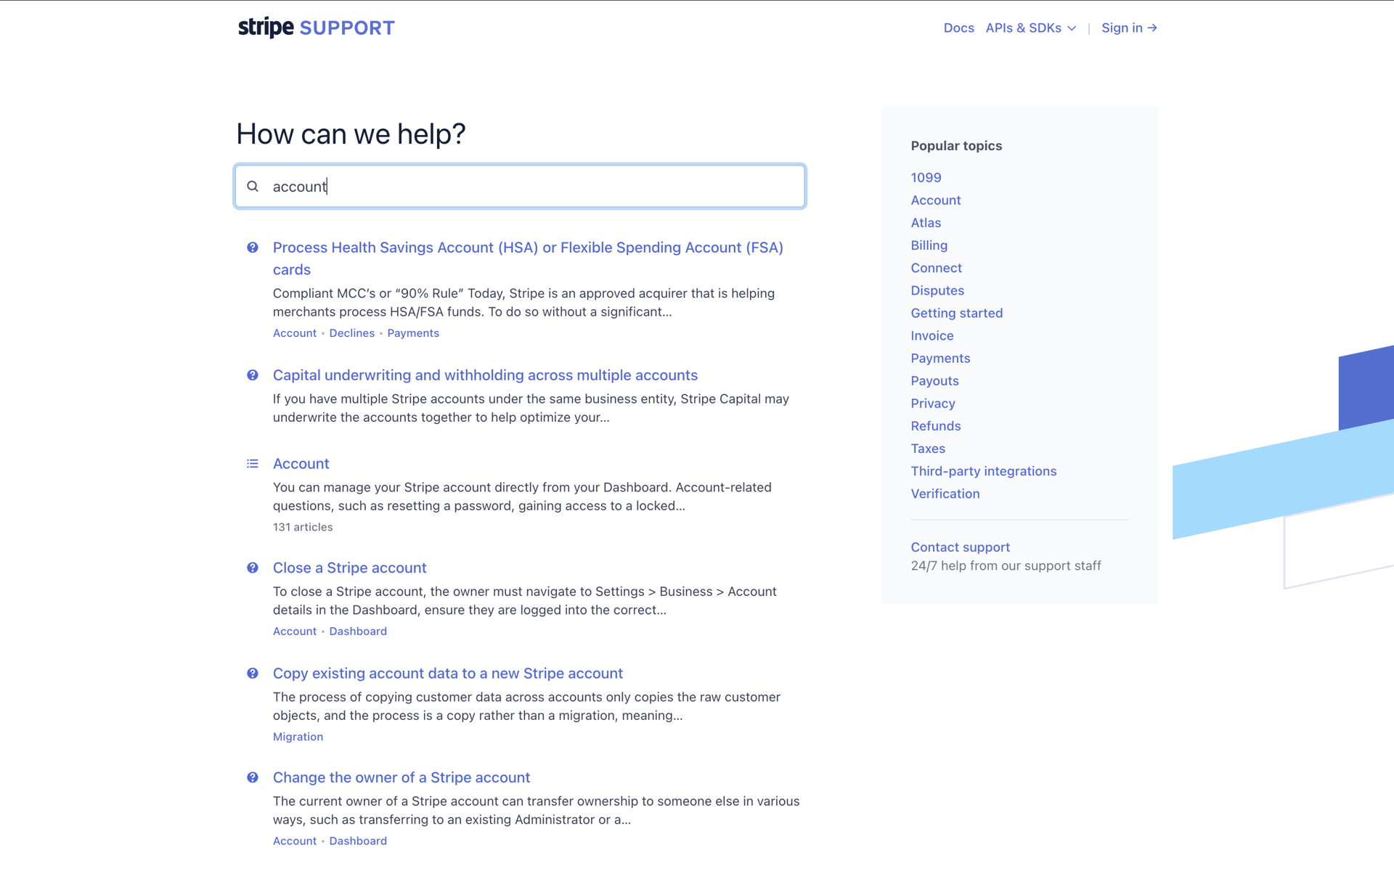Click the Migration tag
Image resolution: width=1394 pixels, height=871 pixels.
click(x=298, y=737)
